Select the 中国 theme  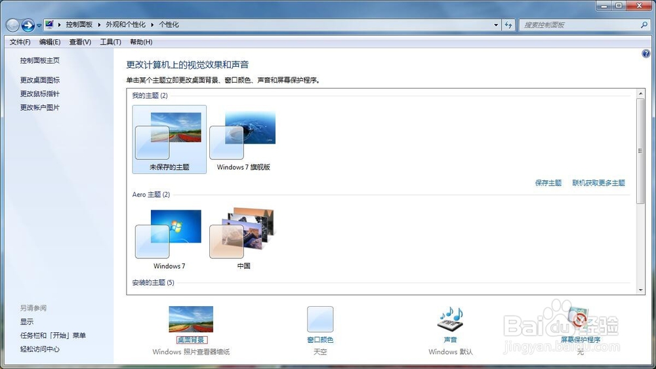point(243,238)
